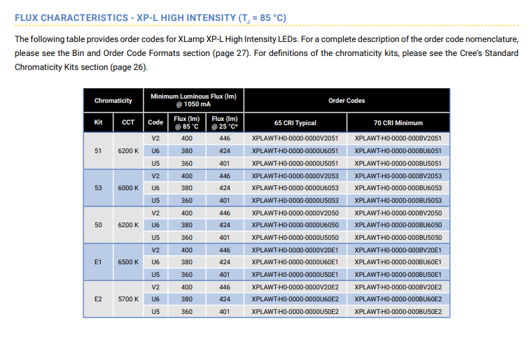
Task: Click the '65 CRI Typical' column header
Action: [x=295, y=123]
